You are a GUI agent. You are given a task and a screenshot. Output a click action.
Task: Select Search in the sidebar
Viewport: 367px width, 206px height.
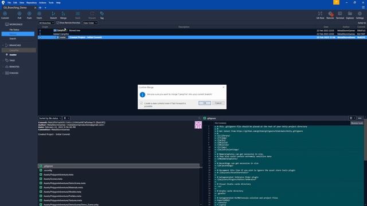13,38
